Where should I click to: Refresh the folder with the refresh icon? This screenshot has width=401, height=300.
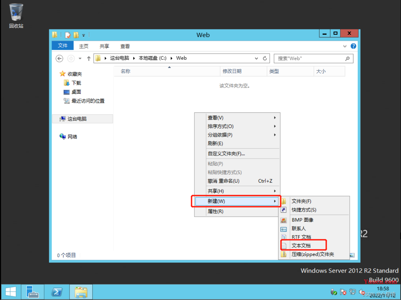point(265,58)
